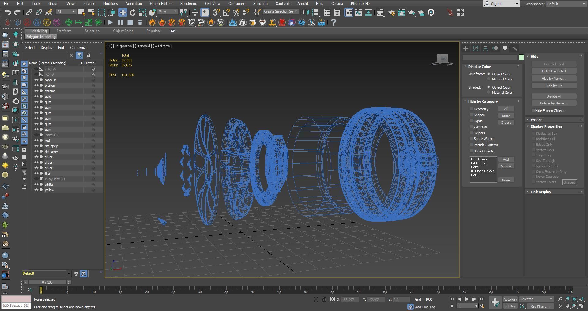
Task: Toggle the Cameras hide category checkbox
Action: (x=472, y=127)
